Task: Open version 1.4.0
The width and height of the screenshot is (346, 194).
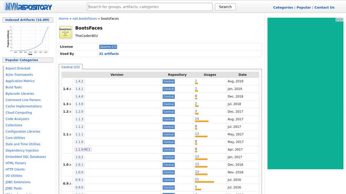Action: [79, 97]
